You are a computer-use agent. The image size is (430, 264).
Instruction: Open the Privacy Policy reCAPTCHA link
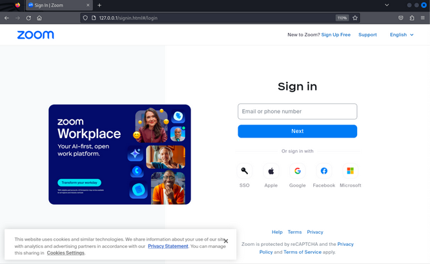tap(345, 244)
